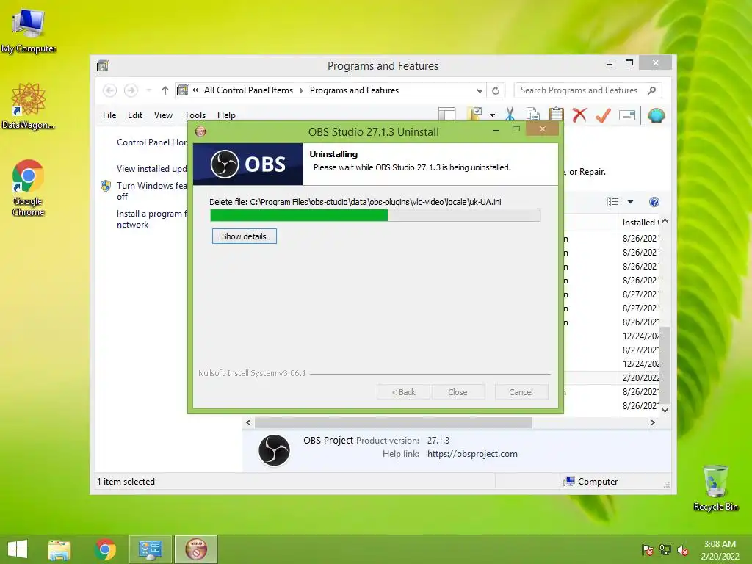
Task: Click the OBS icon in details pane
Action: (275, 450)
